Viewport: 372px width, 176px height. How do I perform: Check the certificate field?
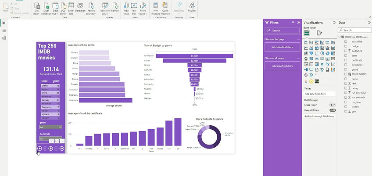tap(346, 60)
